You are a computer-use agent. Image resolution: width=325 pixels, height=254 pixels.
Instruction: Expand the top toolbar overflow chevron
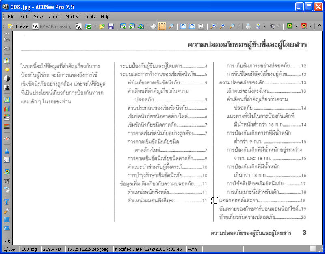coord(320,26)
